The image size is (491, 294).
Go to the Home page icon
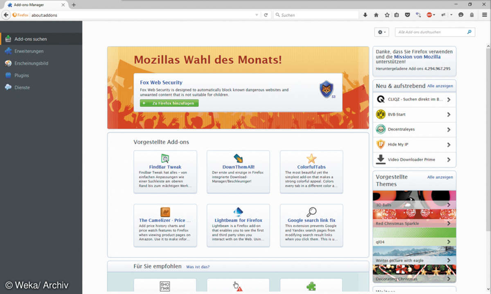click(376, 15)
